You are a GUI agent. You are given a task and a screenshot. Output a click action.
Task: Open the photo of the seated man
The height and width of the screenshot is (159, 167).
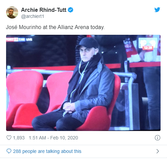(83, 83)
